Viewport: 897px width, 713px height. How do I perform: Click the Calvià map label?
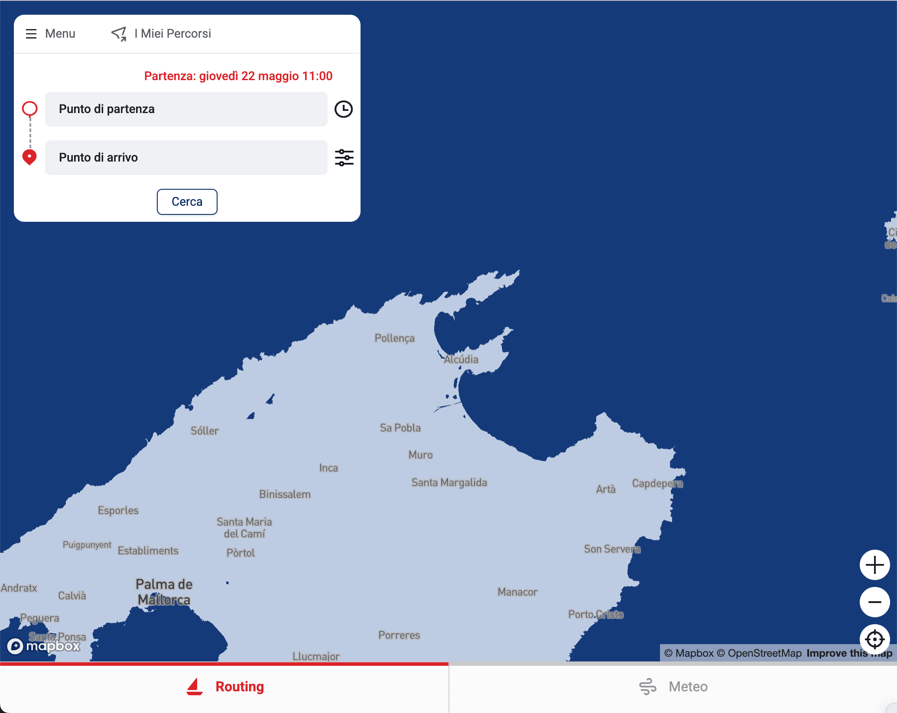coord(72,596)
